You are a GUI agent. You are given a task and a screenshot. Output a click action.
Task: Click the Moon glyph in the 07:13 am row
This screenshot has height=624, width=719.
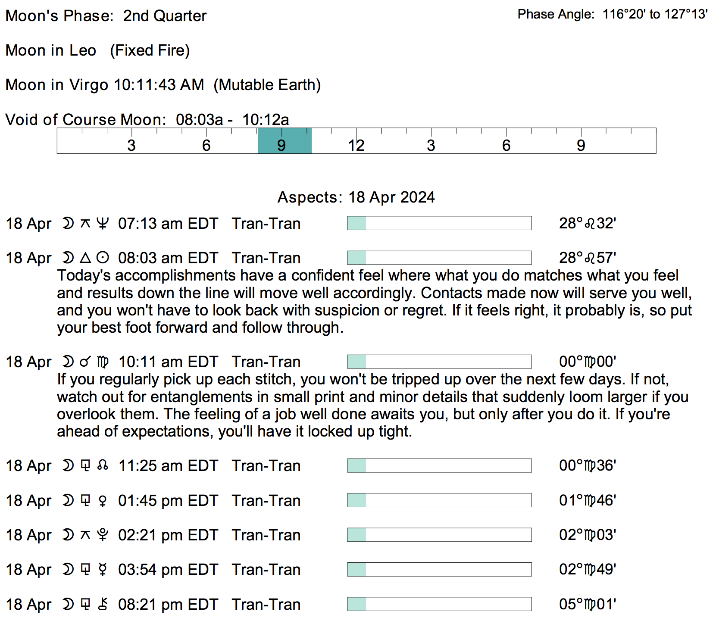point(68,223)
